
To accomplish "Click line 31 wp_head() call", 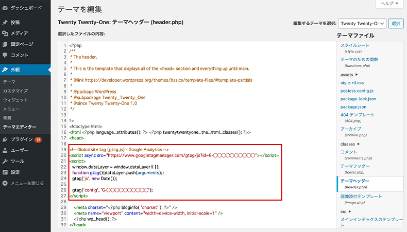I will (95, 219).
